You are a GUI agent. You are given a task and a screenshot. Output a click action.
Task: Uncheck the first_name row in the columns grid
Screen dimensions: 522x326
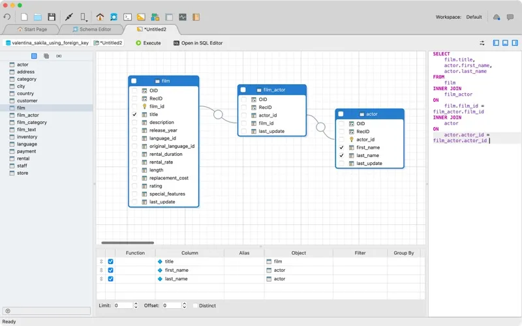pyautogui.click(x=110, y=270)
